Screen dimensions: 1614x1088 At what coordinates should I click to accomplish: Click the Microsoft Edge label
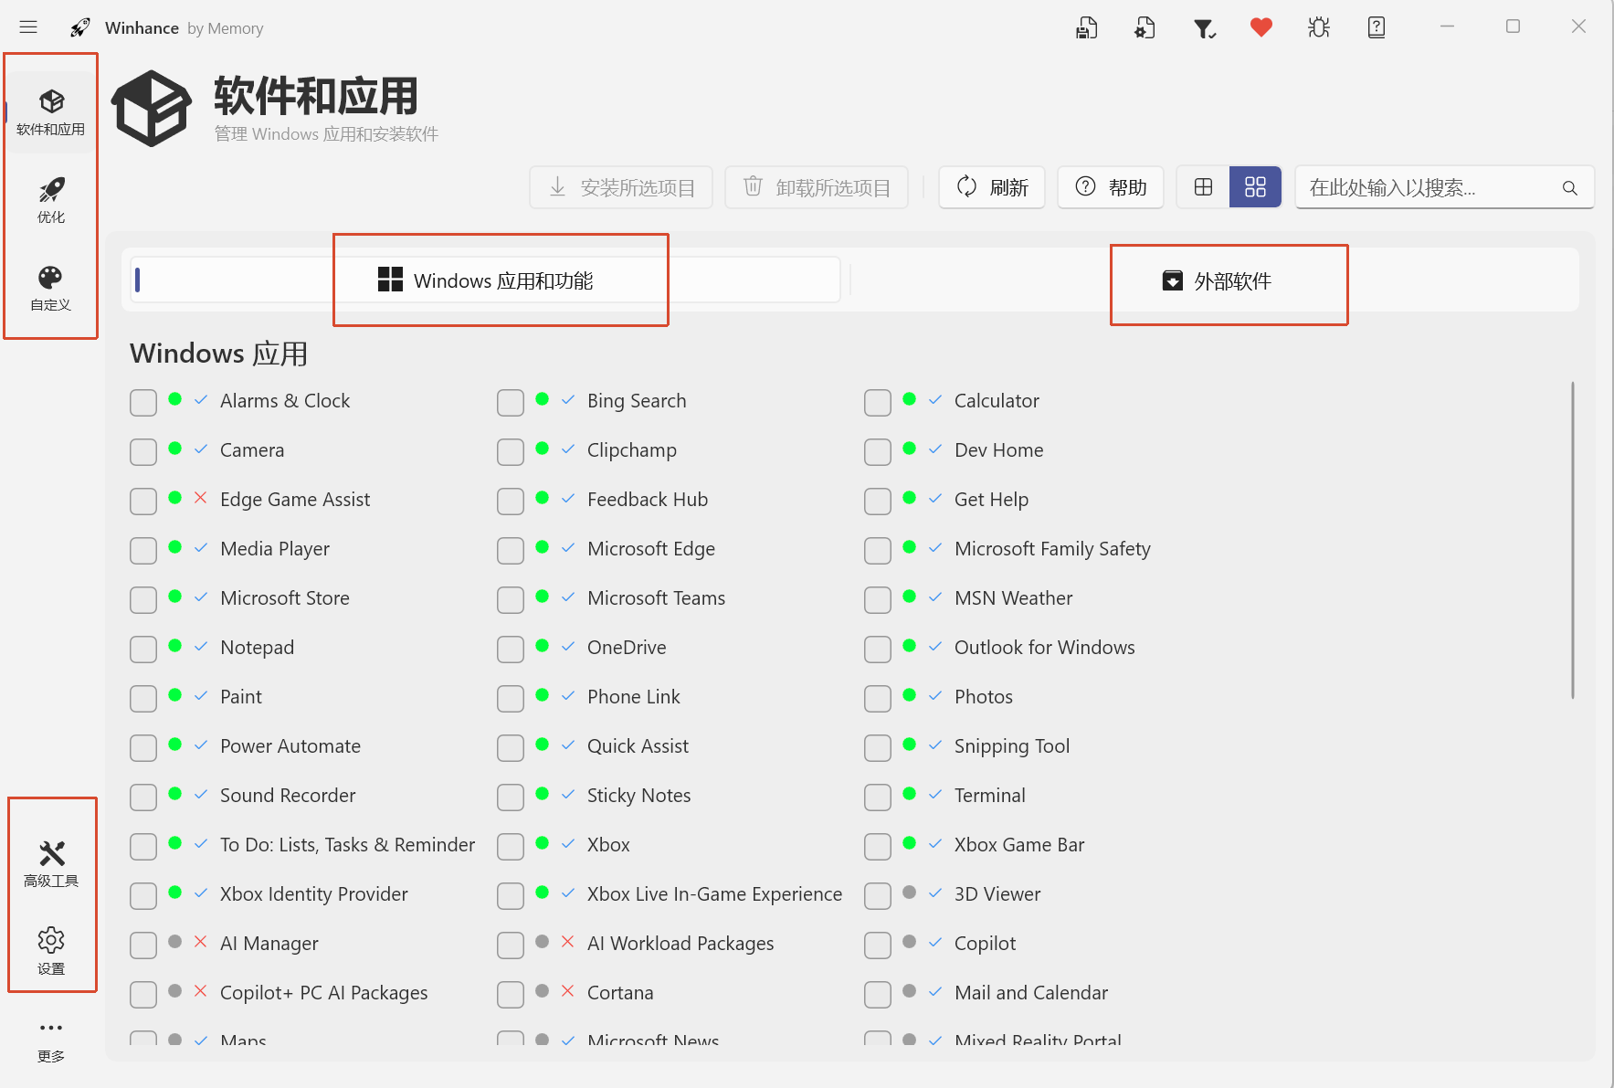pyautogui.click(x=651, y=549)
